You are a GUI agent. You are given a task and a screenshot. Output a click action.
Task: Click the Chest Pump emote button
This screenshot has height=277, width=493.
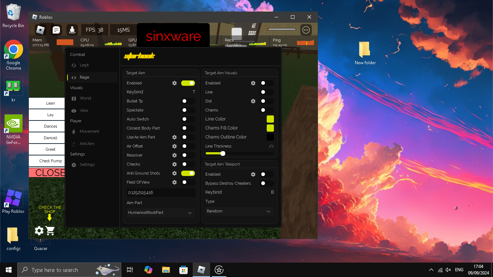pos(47,161)
